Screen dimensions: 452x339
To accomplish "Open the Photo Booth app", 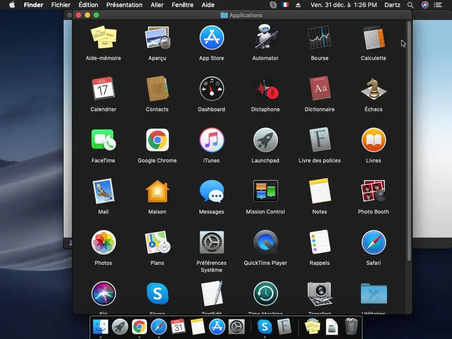I will tap(373, 191).
